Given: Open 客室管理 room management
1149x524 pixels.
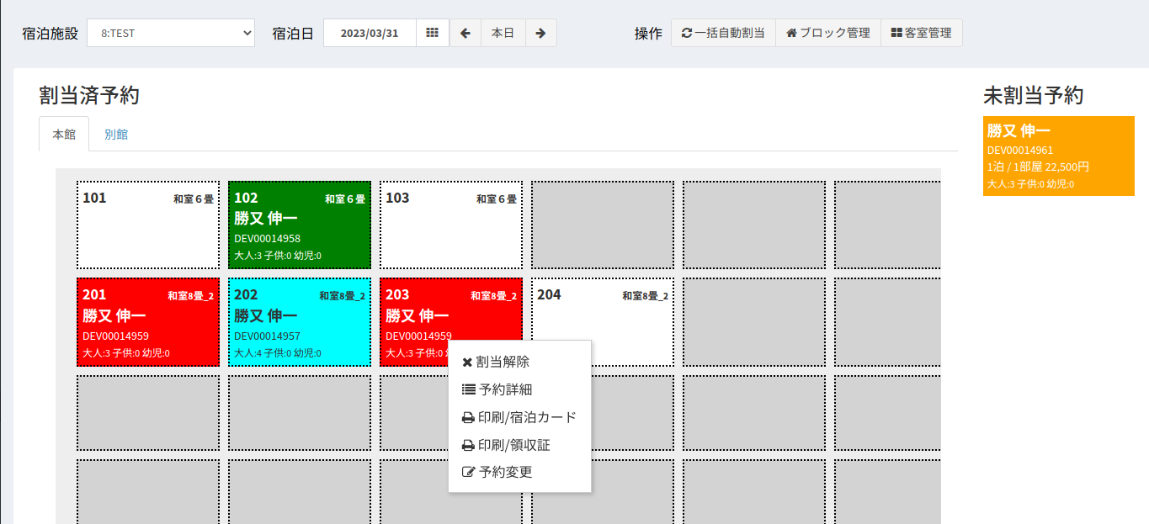Looking at the screenshot, I should [x=921, y=33].
